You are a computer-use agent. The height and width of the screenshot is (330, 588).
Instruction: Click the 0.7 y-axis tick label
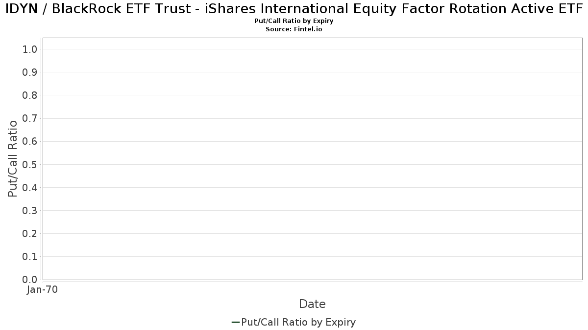pos(30,118)
